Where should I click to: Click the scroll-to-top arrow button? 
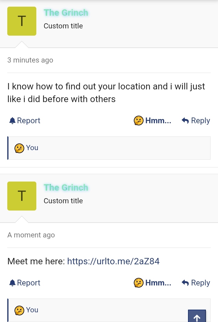point(197,316)
